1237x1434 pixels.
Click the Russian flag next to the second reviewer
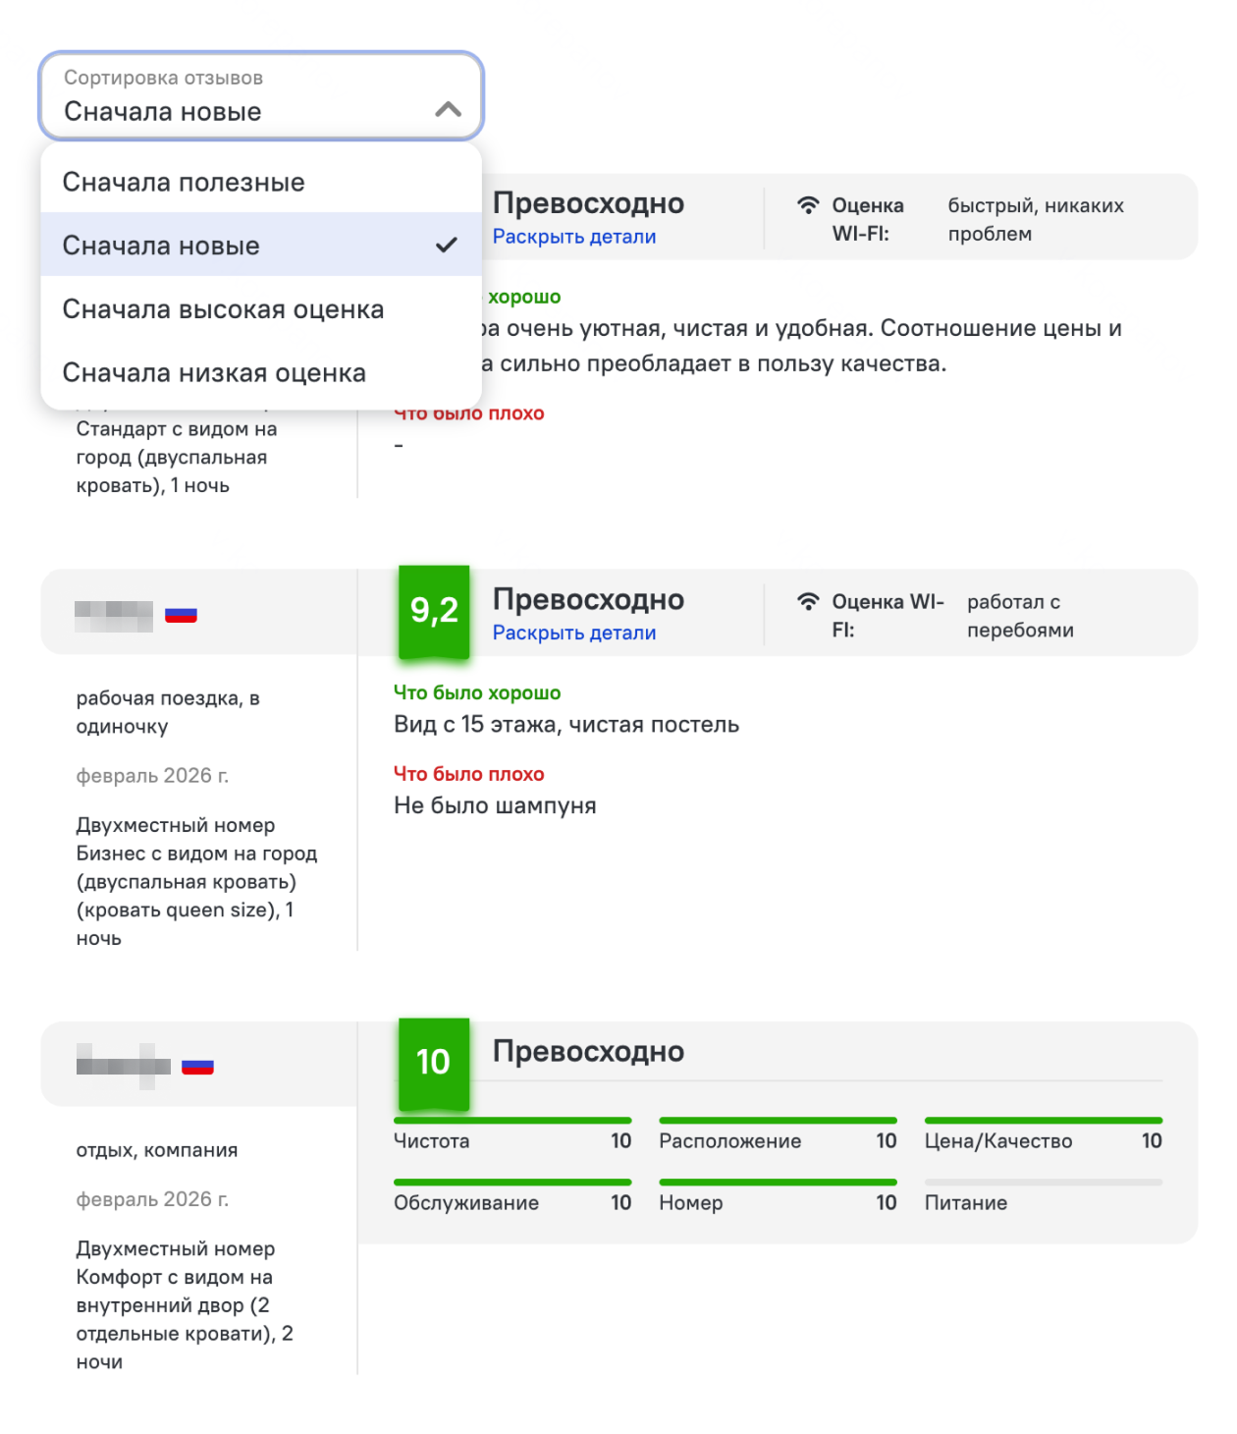pos(180,613)
